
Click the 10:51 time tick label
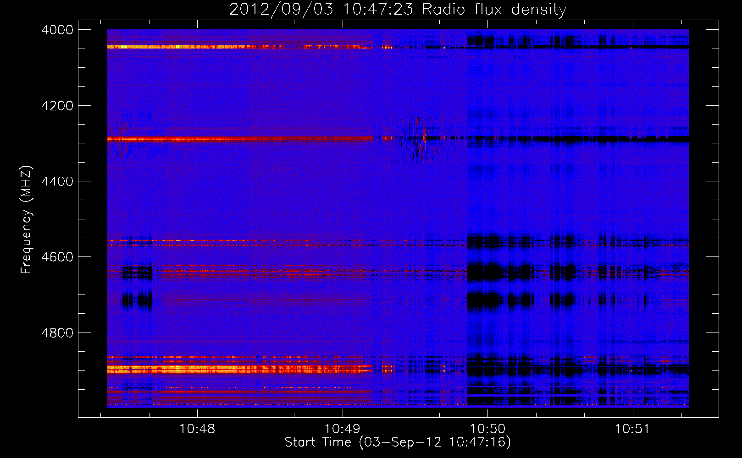tap(632, 429)
